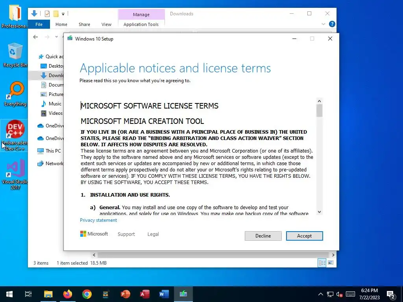Launch Firefox from taskbar
Viewport: 403px width, 302px height.
68,294
